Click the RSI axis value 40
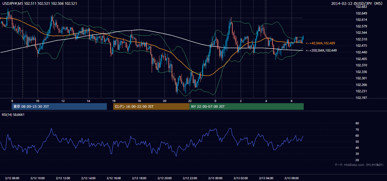The image size is (387, 181). (x=357, y=148)
